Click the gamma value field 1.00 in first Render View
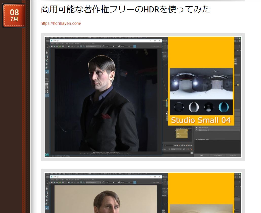261x213 pixels. 123,46
